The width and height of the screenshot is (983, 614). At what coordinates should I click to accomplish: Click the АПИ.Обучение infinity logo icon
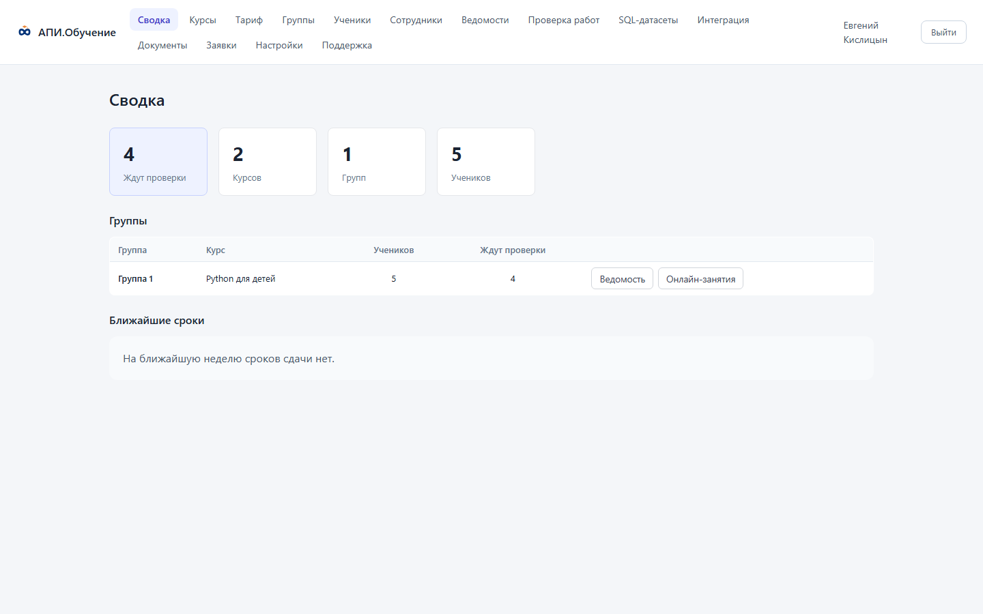(x=25, y=31)
